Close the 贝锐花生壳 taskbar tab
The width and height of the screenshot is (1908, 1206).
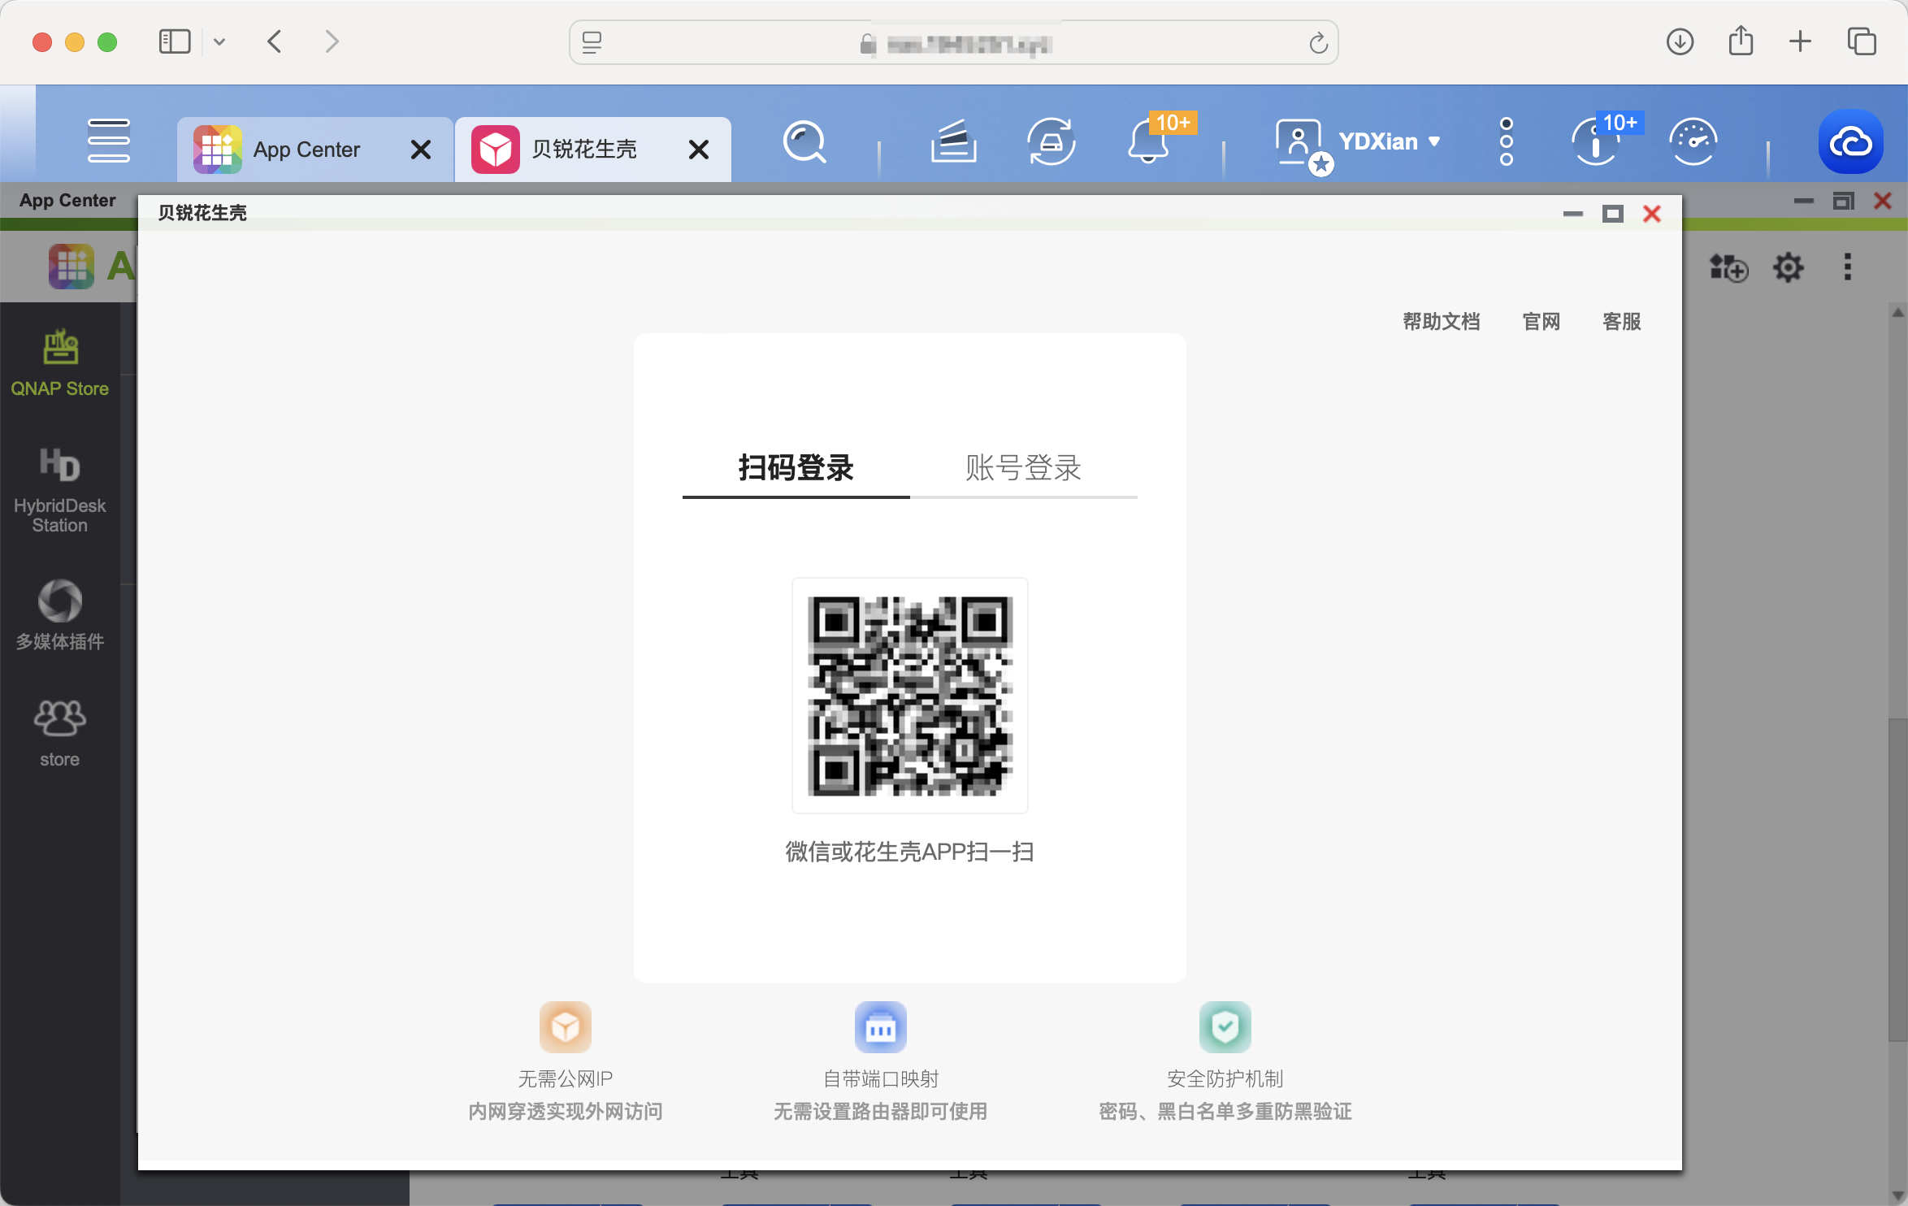699,150
